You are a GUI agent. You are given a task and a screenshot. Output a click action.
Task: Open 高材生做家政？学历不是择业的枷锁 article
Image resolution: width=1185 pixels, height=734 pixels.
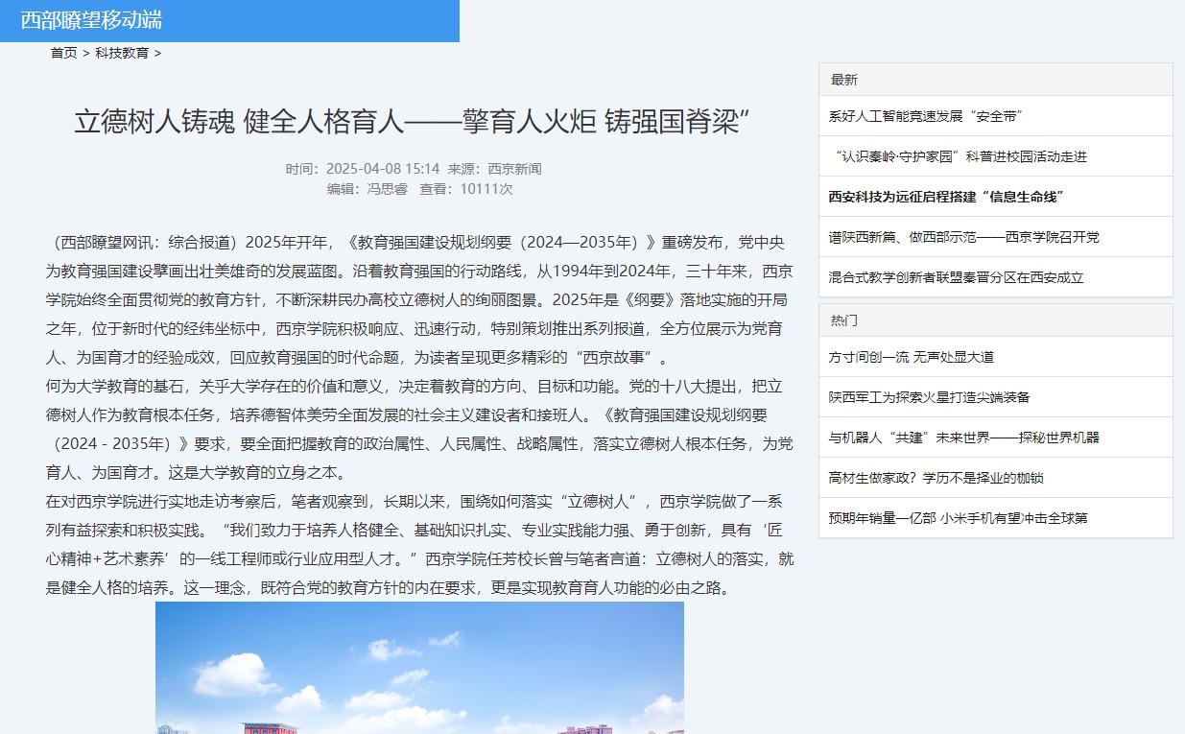936,478
